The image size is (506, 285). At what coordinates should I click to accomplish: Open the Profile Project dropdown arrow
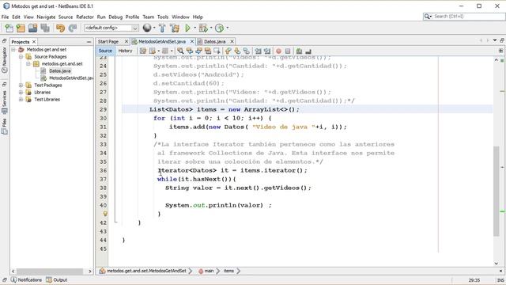228,28
